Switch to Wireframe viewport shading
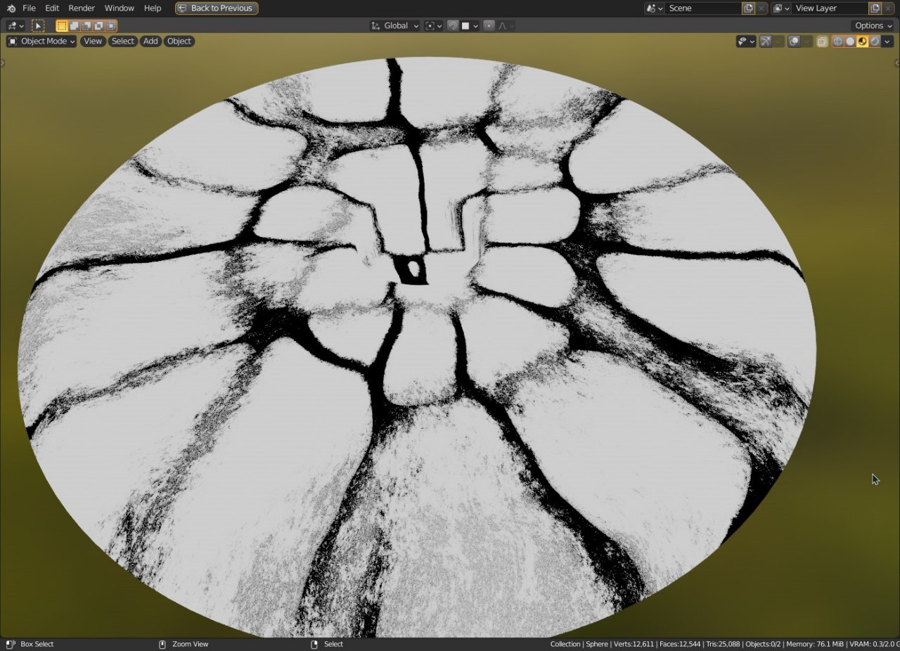The height and width of the screenshot is (651, 900). click(837, 41)
